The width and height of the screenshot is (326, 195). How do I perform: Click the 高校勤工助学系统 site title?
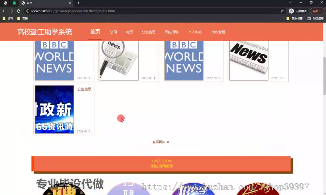(45, 32)
